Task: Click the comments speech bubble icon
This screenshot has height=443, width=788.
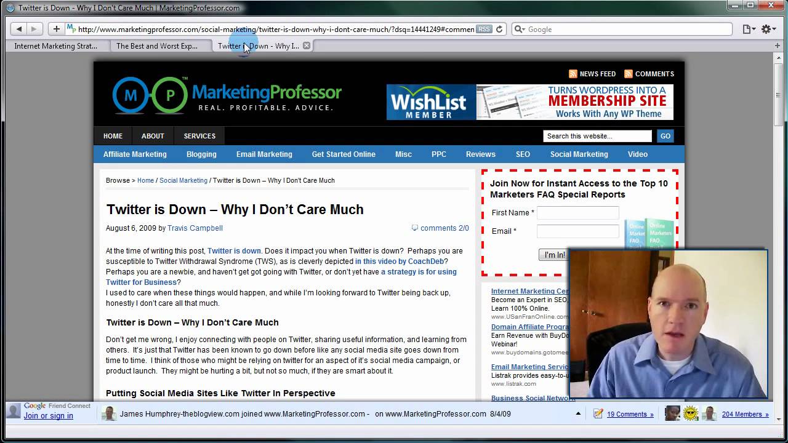Action: tap(415, 228)
